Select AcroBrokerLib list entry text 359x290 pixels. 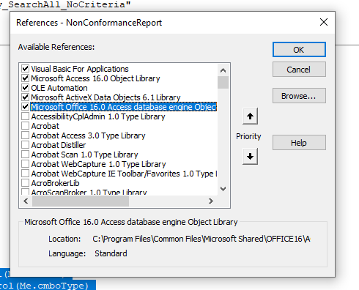point(56,183)
